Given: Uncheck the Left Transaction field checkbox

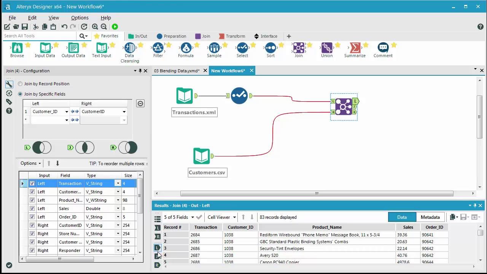Looking at the screenshot, I should click(32, 183).
